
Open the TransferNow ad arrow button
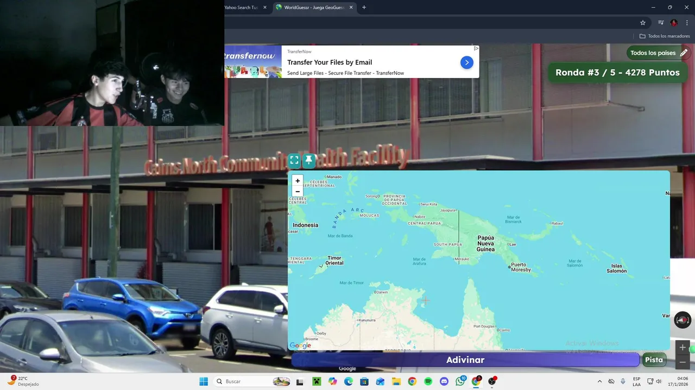tap(466, 62)
